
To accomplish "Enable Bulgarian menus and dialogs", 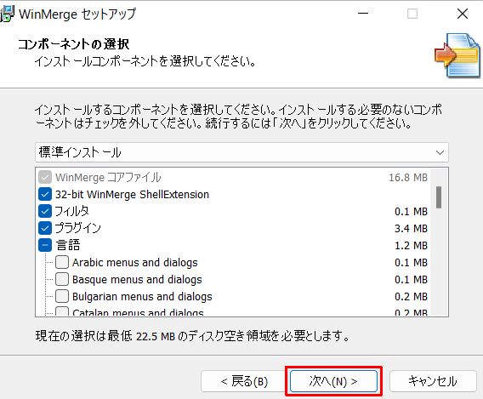I will click(62, 296).
